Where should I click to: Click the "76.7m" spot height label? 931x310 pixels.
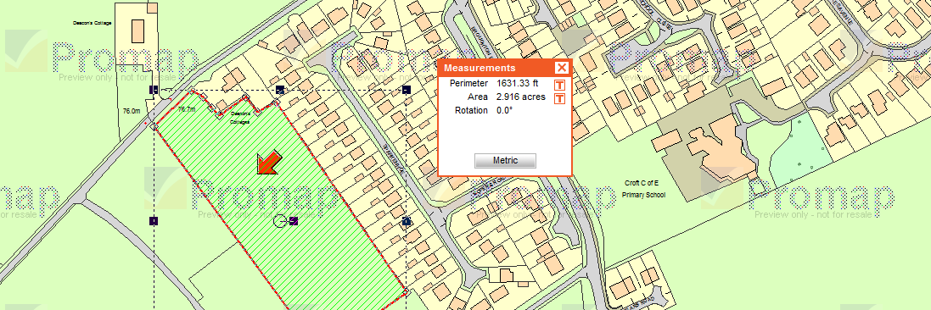point(187,109)
